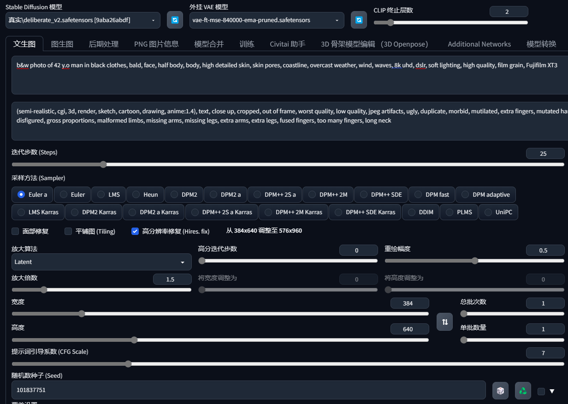Uncheck 高分辨率修复 (Hires. fix) option
This screenshot has width=568, height=404.
[x=135, y=231]
